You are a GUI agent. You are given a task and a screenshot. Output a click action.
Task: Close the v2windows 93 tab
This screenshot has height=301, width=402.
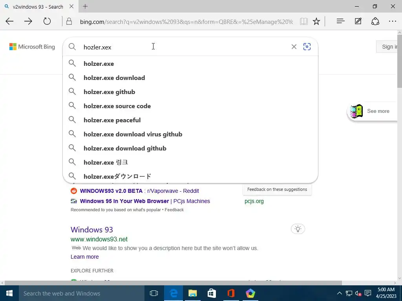click(71, 6)
